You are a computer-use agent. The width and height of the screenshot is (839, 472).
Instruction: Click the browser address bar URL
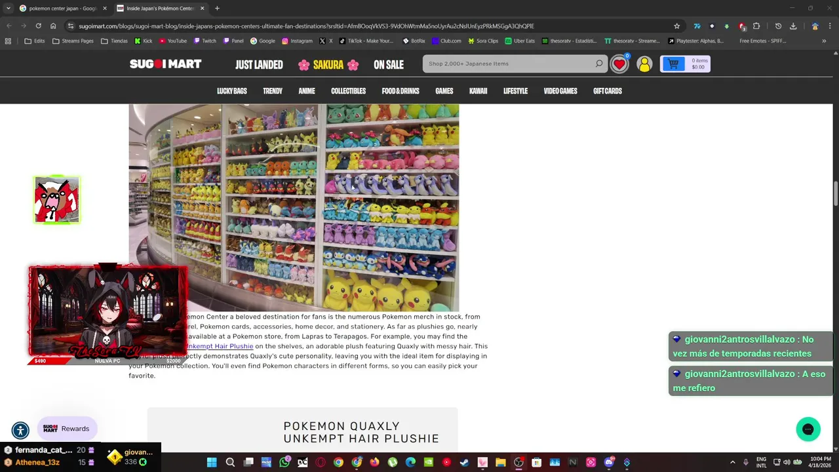click(x=306, y=26)
